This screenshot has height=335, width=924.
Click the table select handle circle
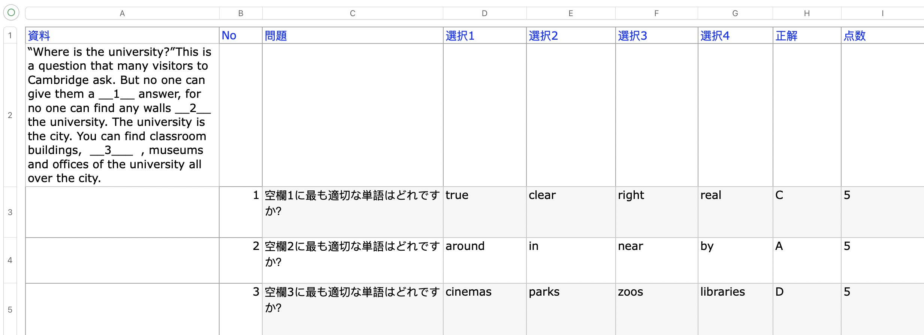pyautogui.click(x=11, y=13)
